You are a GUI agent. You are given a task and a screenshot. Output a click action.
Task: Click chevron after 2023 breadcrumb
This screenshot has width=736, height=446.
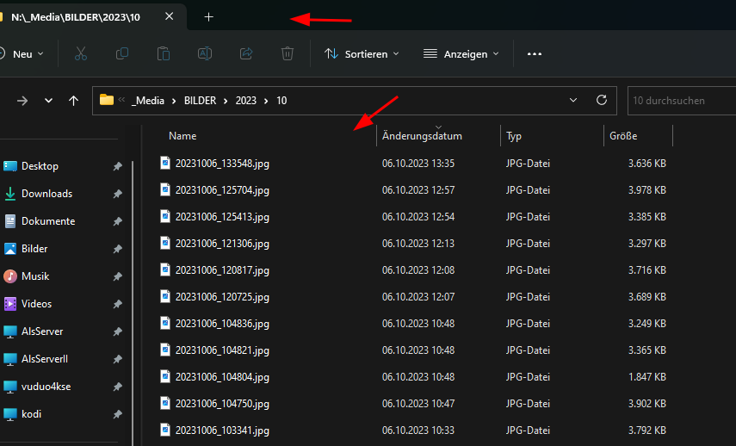point(267,101)
